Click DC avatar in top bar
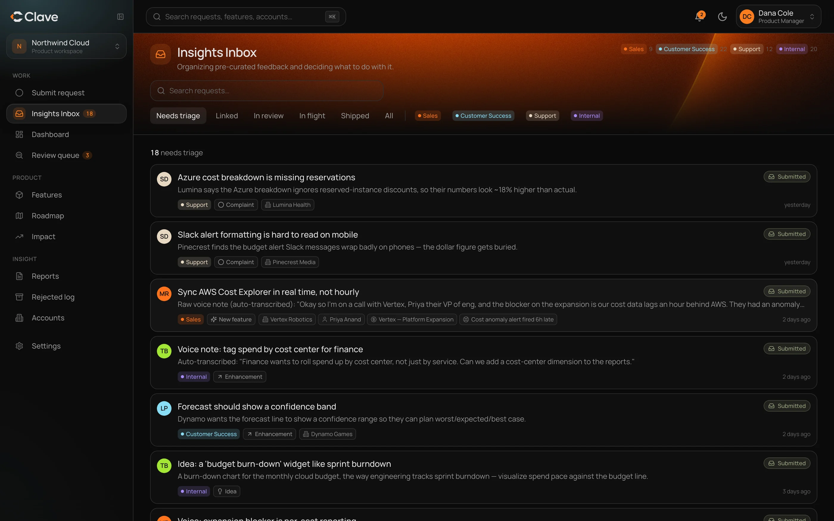This screenshot has width=834, height=521. pos(747,17)
